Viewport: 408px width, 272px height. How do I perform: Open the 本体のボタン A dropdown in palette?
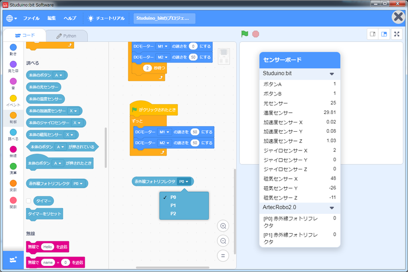pos(59,75)
